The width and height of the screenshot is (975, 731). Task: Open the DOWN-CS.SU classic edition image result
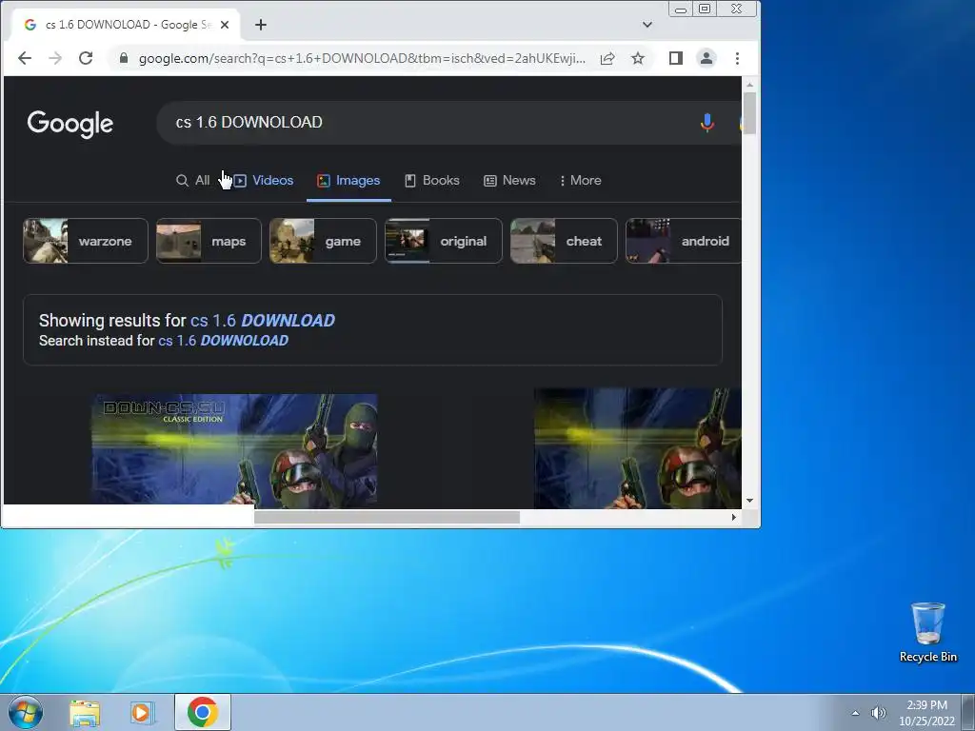tap(234, 451)
